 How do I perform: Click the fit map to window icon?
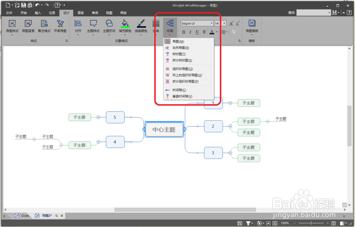[x=333, y=223]
